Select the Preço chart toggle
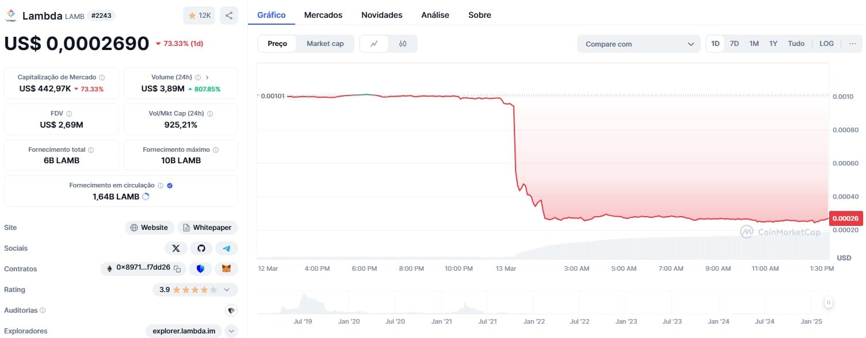Screen dimensions: 866x338 pos(277,44)
